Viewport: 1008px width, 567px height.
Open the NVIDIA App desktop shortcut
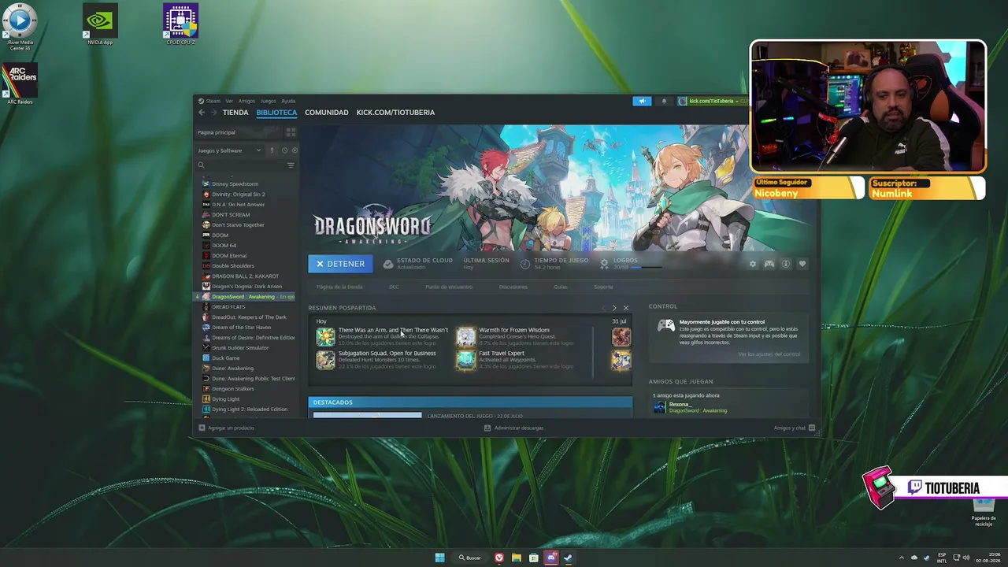(x=100, y=24)
